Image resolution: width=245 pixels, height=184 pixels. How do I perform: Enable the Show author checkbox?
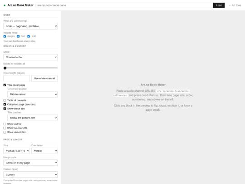(x=5, y=124)
